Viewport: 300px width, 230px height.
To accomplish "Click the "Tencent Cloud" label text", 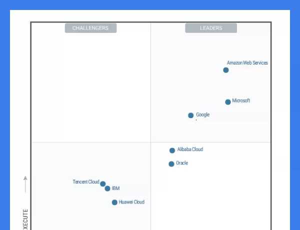I will tap(86, 181).
